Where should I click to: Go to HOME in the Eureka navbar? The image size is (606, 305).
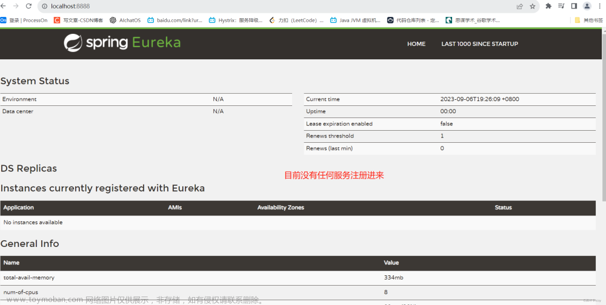[x=416, y=44]
